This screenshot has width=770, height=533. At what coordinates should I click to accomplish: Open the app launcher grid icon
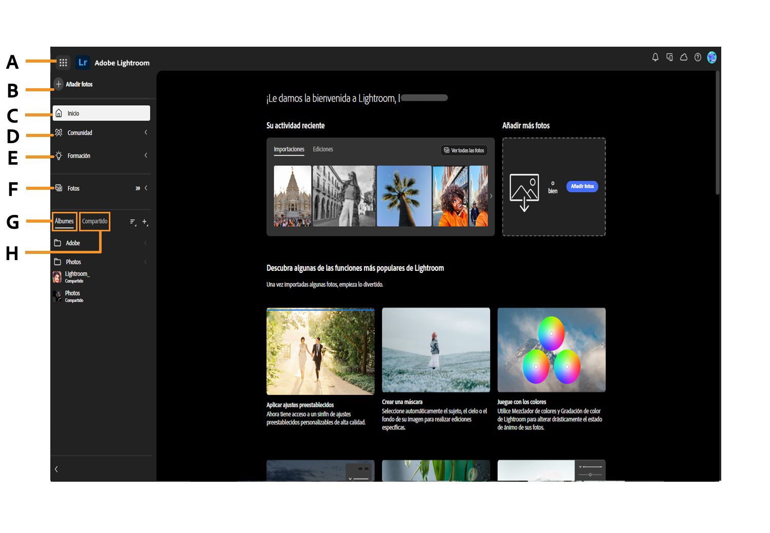coord(63,62)
